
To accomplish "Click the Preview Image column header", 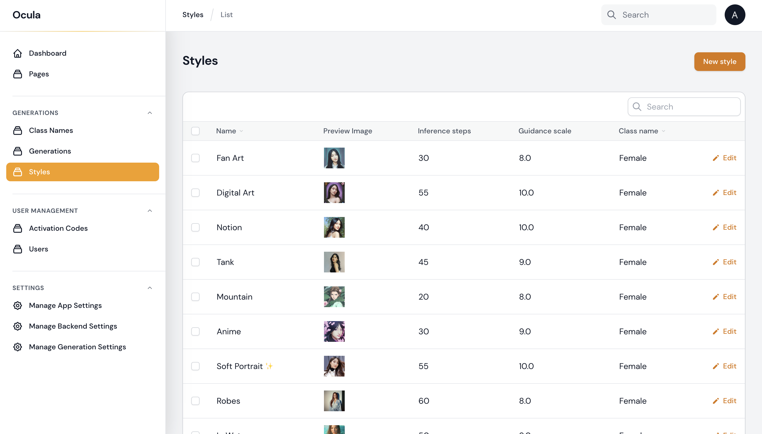I will [x=348, y=131].
